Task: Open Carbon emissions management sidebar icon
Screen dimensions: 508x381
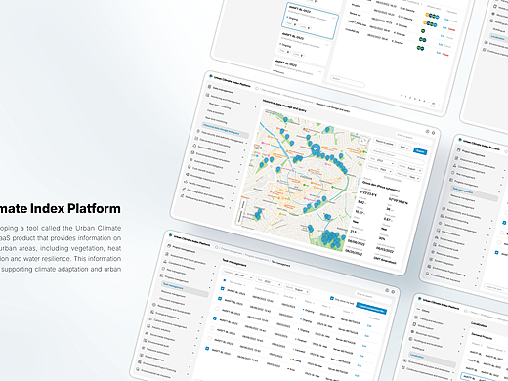Action: click(x=150, y=319)
